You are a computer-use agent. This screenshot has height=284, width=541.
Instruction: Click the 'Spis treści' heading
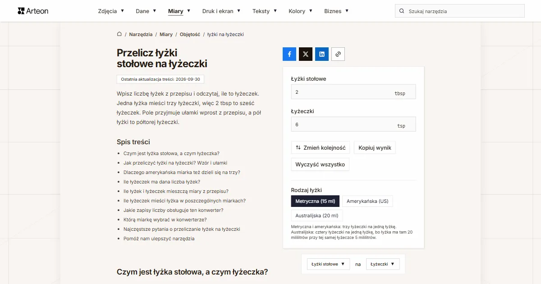[x=133, y=142]
